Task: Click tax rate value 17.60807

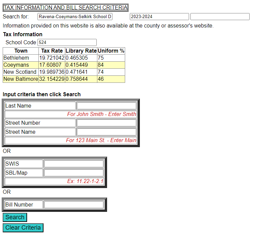Action: tap(52, 65)
